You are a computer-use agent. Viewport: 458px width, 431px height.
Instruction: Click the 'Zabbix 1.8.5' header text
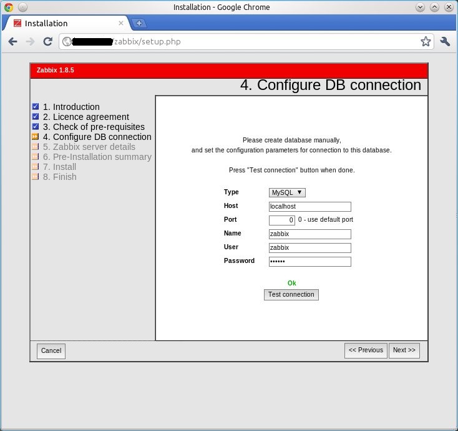(x=55, y=70)
